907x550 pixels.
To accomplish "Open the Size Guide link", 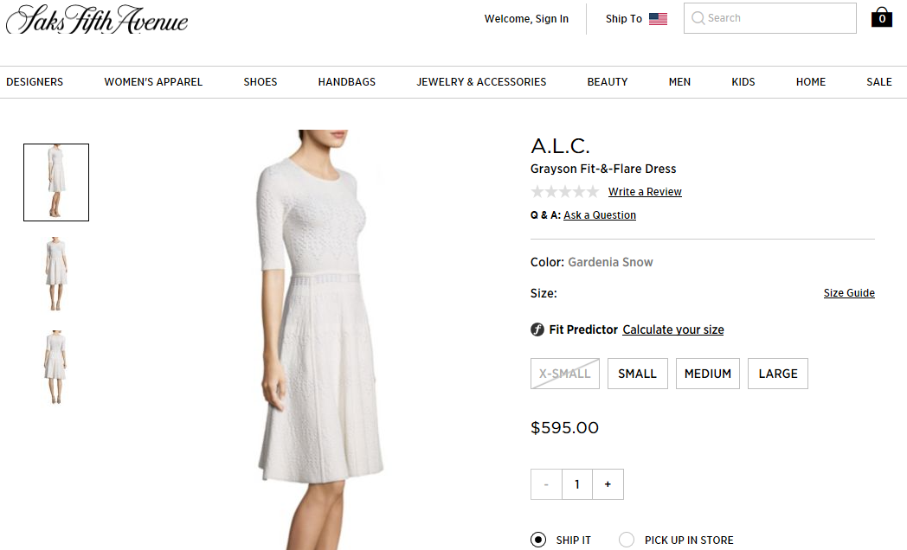I will pos(849,293).
